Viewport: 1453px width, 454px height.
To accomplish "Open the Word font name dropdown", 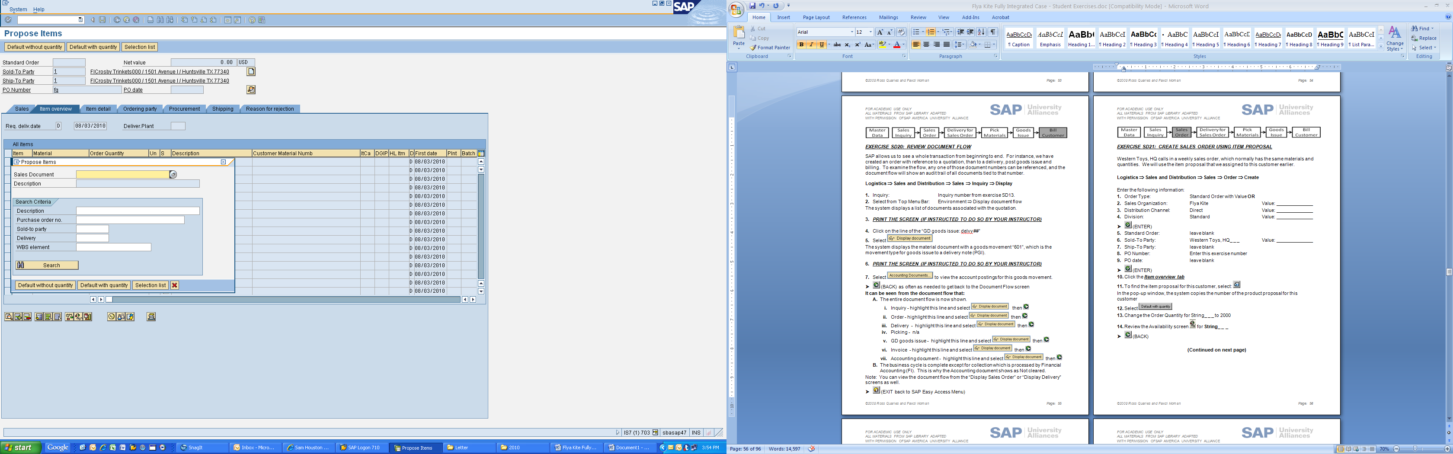I will pyautogui.click(x=852, y=32).
